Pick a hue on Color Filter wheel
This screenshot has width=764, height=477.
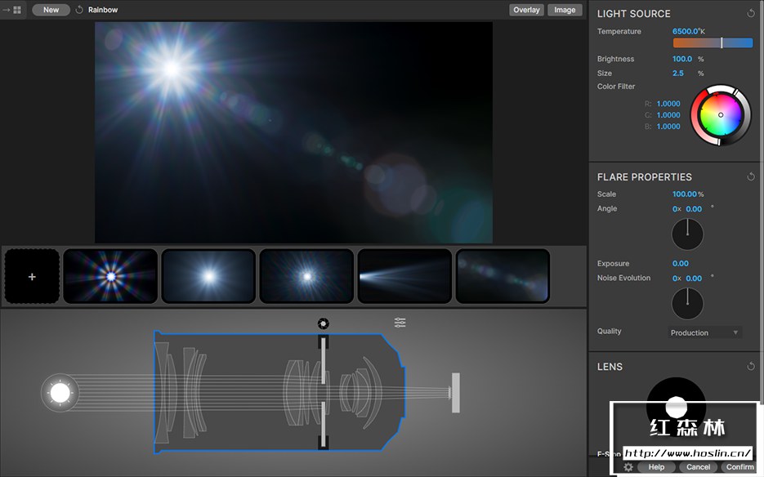coord(721,115)
